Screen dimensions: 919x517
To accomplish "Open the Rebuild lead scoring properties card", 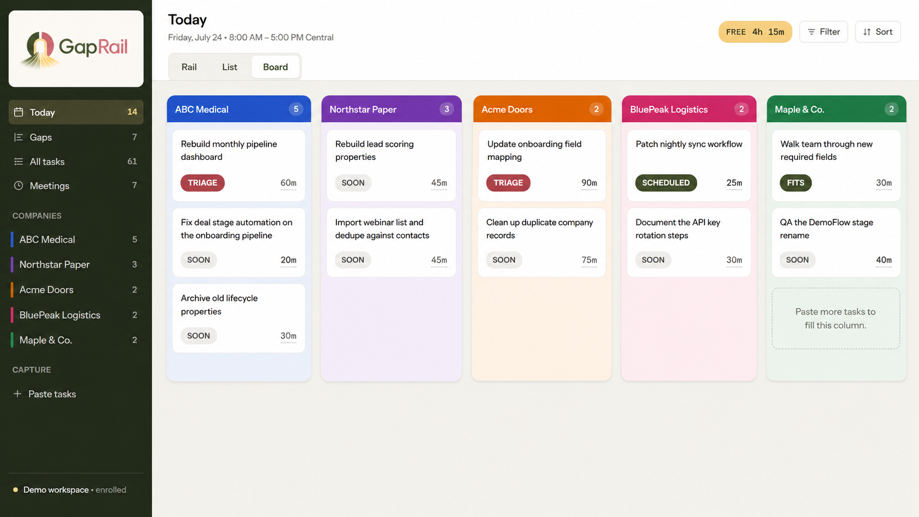I will coord(391,165).
